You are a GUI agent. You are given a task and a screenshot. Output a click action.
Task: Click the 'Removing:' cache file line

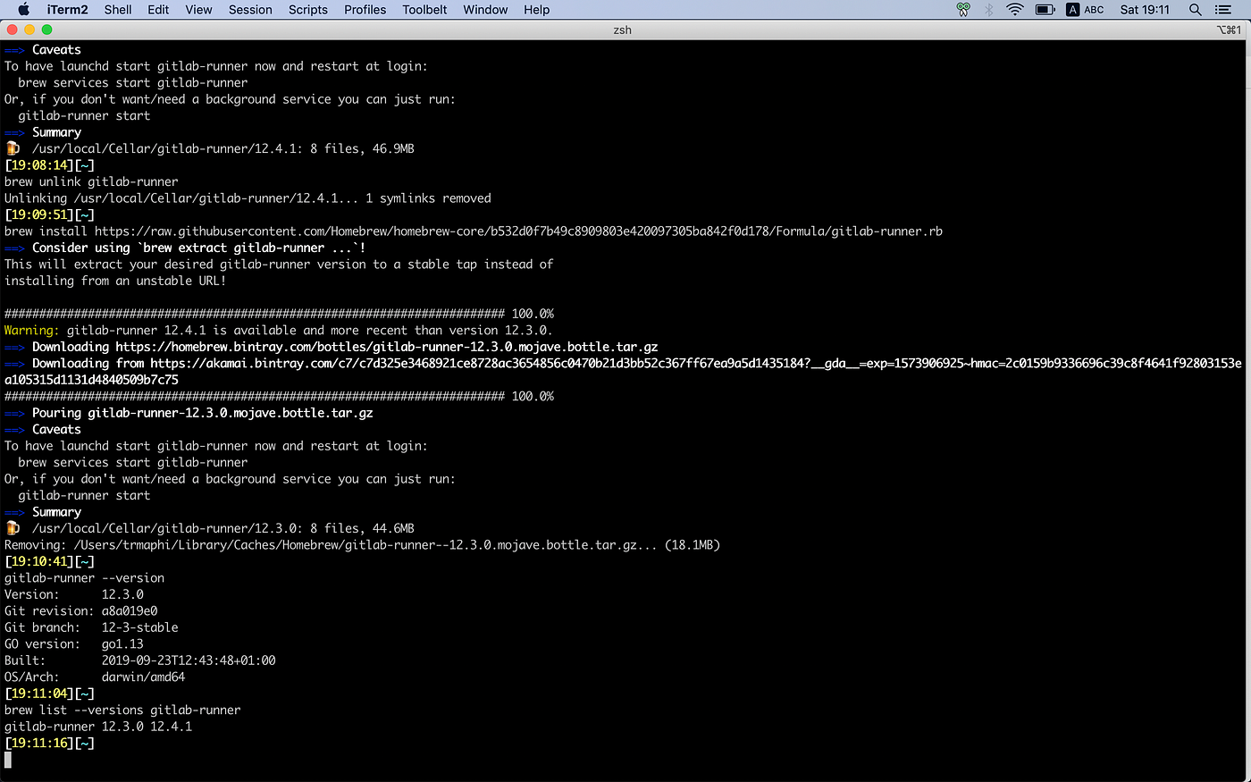pos(362,545)
